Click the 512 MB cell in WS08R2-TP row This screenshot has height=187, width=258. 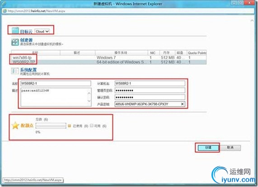pos(168,62)
